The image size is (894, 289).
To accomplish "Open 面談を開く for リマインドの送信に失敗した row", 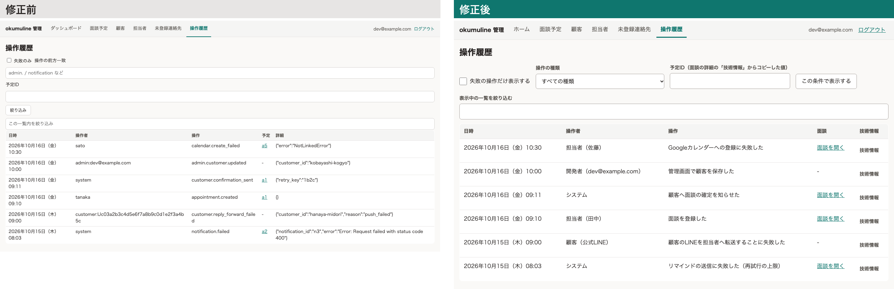I will click(830, 266).
